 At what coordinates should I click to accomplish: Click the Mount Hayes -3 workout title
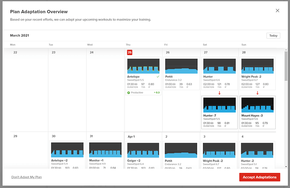click(252, 115)
